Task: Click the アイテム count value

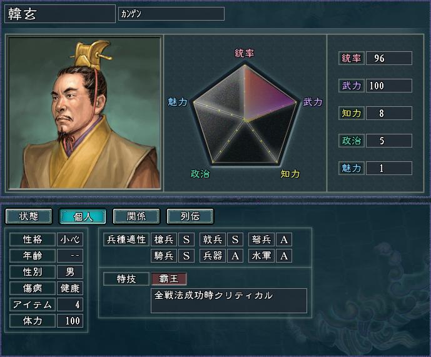Action: 70,304
